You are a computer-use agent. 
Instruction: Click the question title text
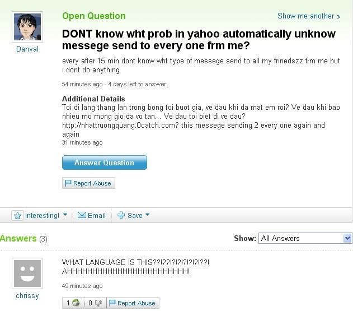click(x=199, y=40)
